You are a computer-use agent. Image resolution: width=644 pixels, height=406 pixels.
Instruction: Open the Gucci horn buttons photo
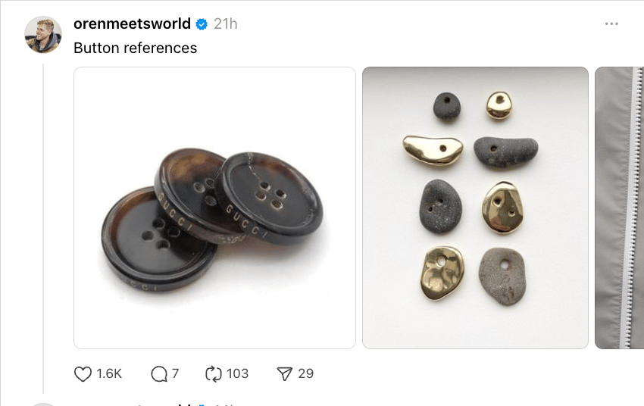[215, 208]
